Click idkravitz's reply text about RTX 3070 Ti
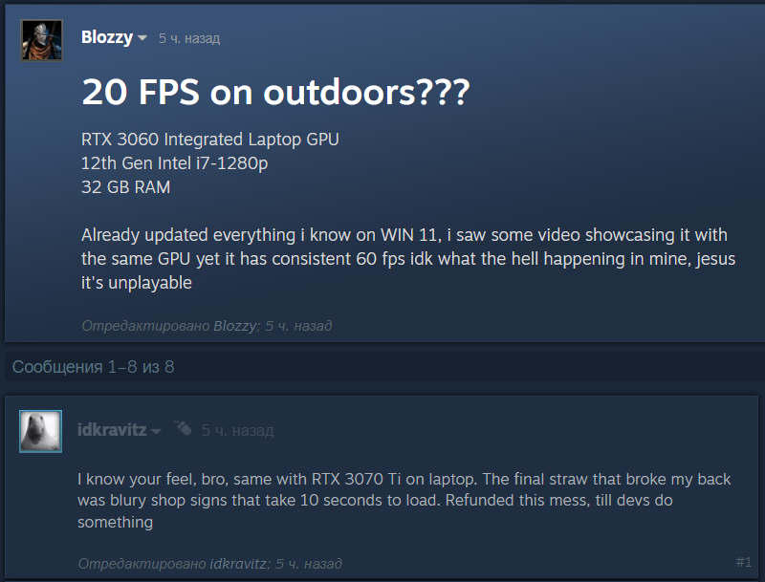This screenshot has width=765, height=582. coord(404,501)
